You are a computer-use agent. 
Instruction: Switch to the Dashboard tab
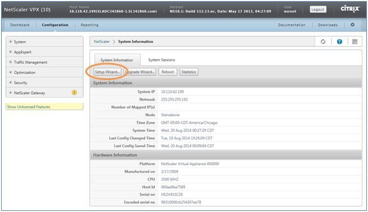[x=20, y=25]
